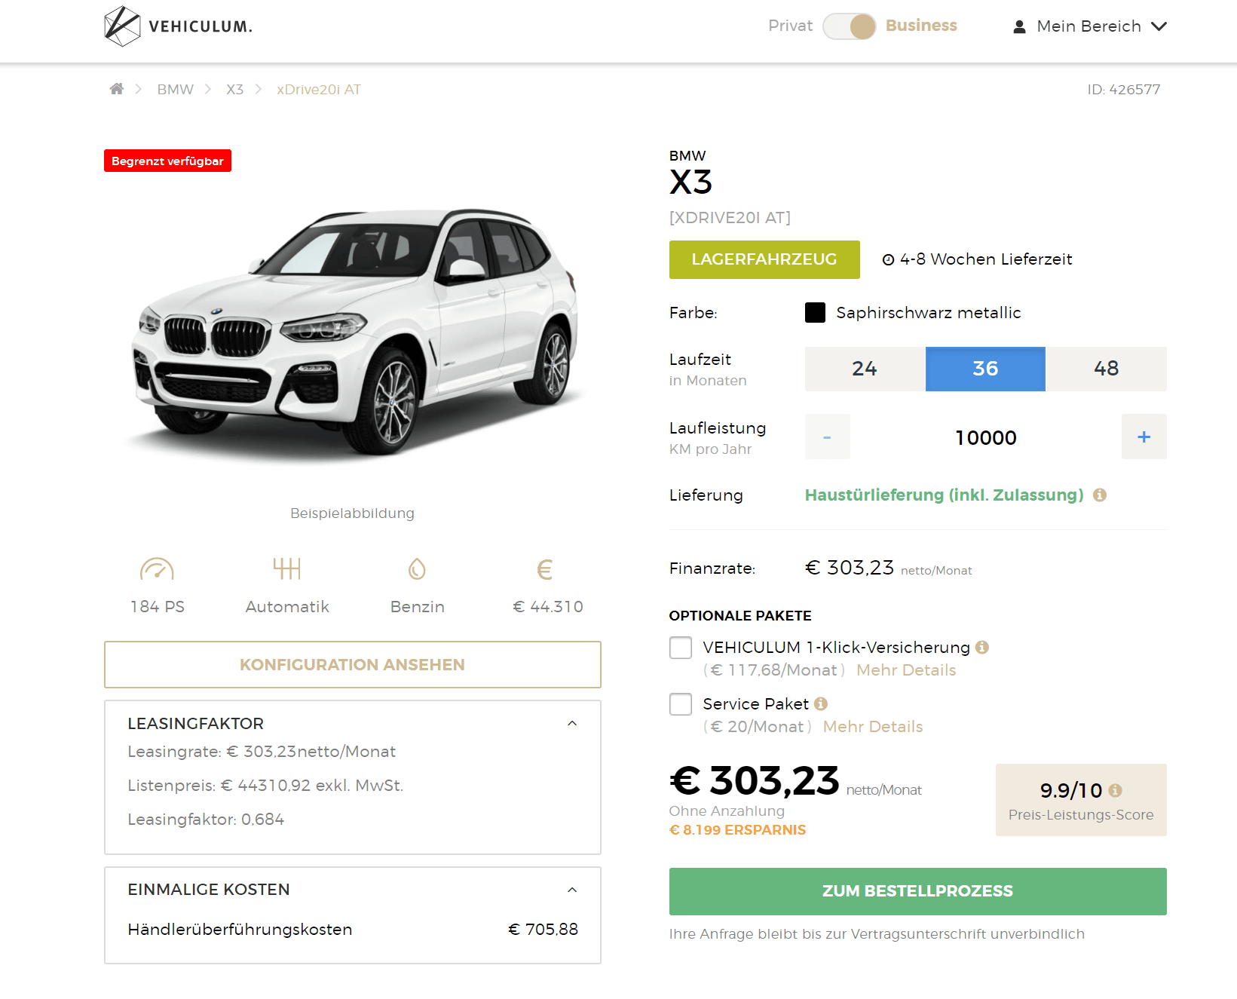This screenshot has width=1237, height=999.
Task: Select the Saphirschwarz metallic color swatch
Action: pyautogui.click(x=815, y=313)
